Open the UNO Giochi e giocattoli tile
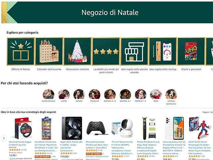This screenshot has height=160, width=213. click(191, 52)
